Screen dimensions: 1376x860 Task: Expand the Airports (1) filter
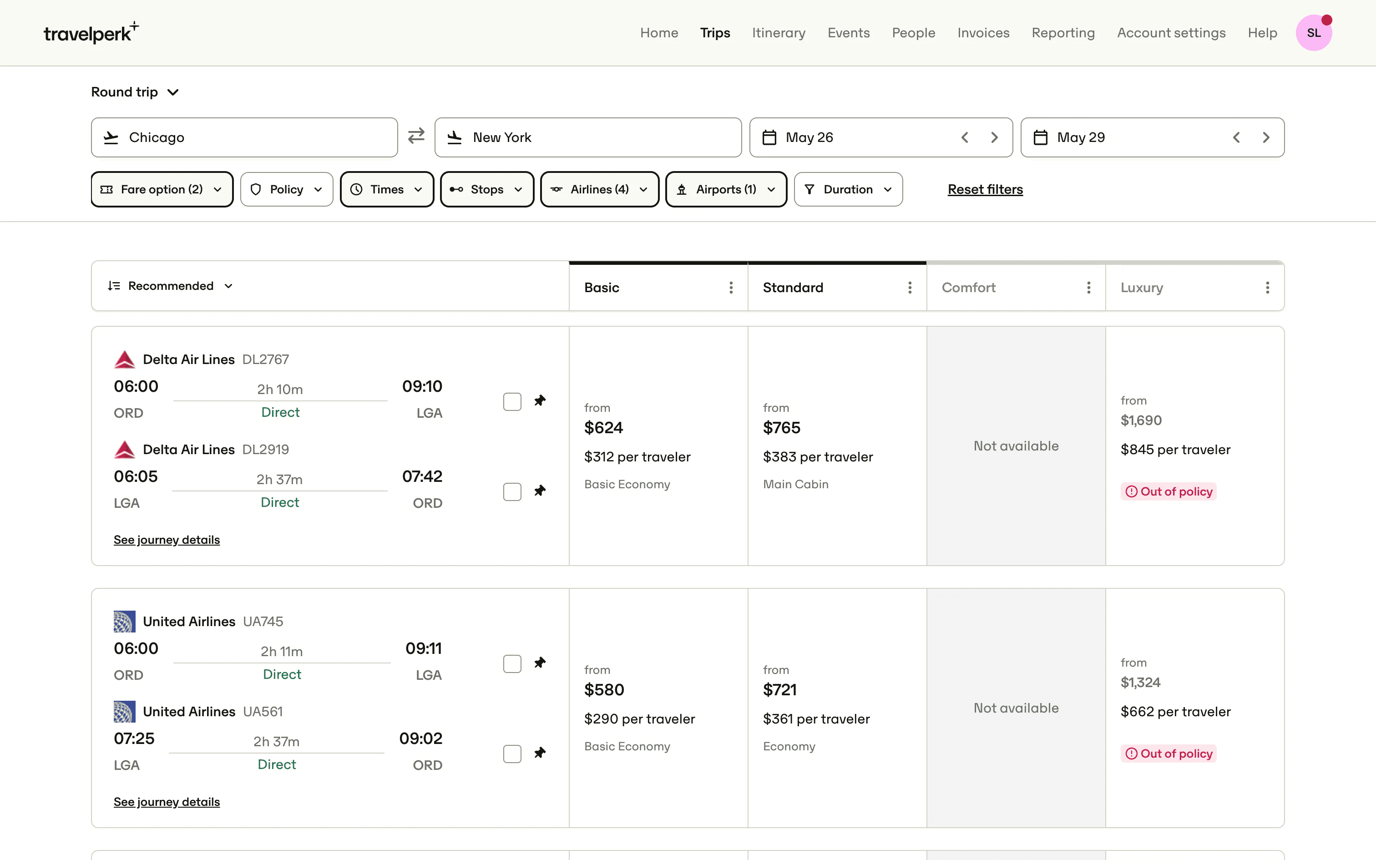click(726, 189)
